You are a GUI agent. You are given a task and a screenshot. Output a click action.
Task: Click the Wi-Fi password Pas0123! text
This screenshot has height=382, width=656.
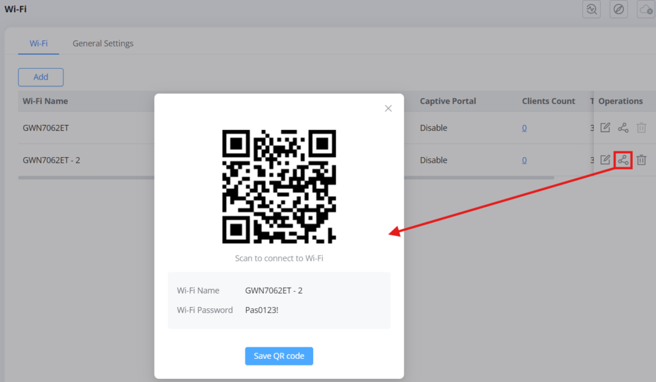[261, 310]
